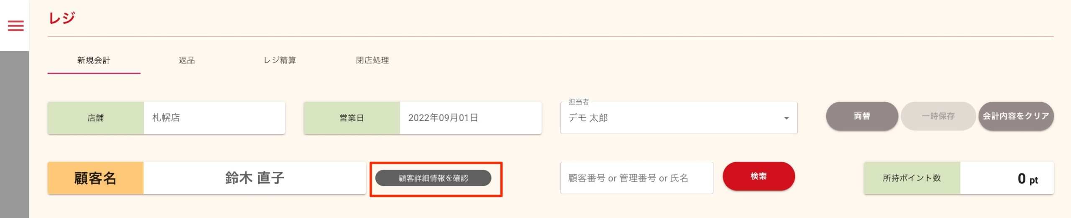
Task: Click the レジ page title
Action: click(62, 18)
